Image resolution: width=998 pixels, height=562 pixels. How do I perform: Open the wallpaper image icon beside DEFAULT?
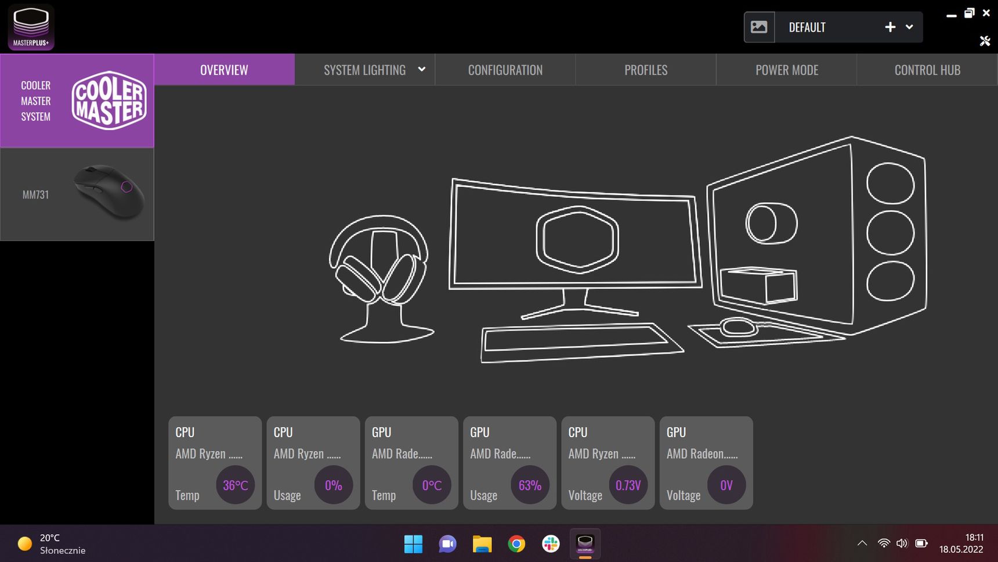point(759,27)
